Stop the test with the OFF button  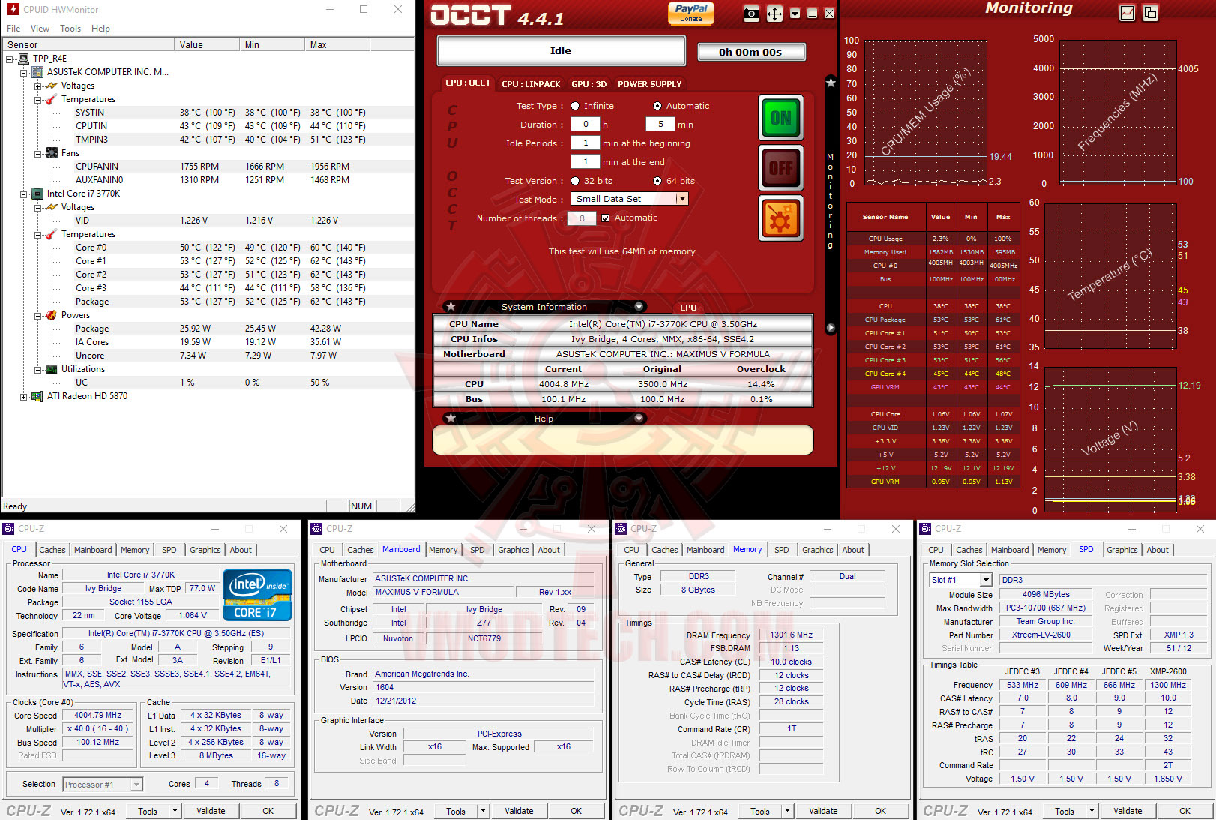pos(781,168)
